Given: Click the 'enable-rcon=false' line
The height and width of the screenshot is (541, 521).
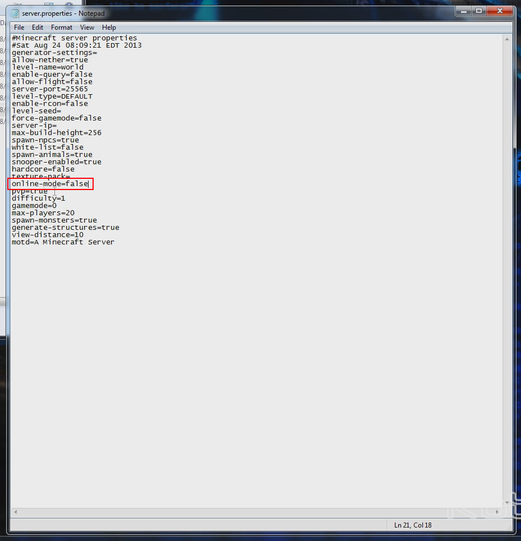Looking at the screenshot, I should pyautogui.click(x=50, y=104).
